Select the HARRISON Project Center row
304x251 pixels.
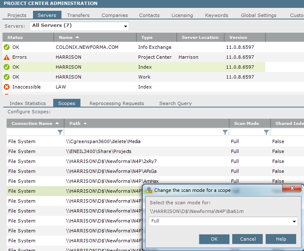click(x=134, y=57)
